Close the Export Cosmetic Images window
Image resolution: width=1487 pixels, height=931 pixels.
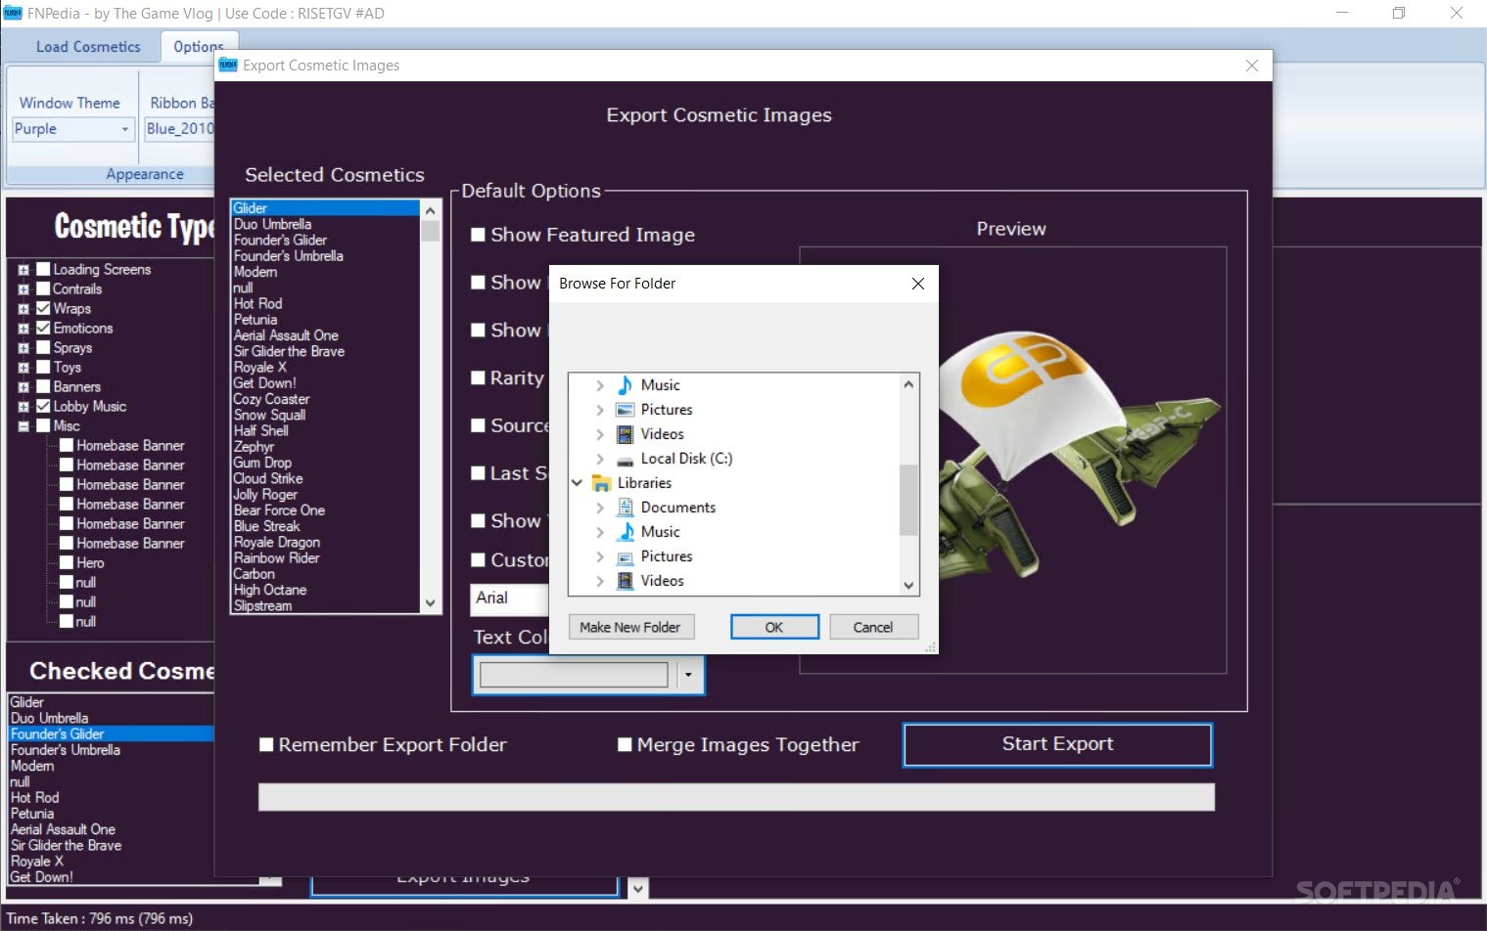coord(1251,66)
